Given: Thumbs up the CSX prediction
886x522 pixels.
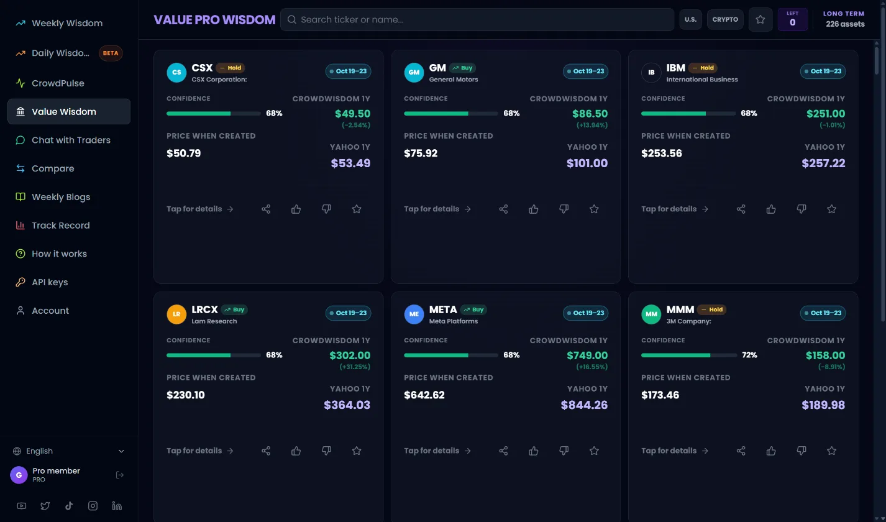Looking at the screenshot, I should [296, 209].
